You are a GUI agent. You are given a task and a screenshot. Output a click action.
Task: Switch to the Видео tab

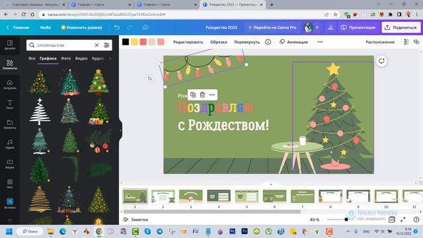click(x=81, y=58)
